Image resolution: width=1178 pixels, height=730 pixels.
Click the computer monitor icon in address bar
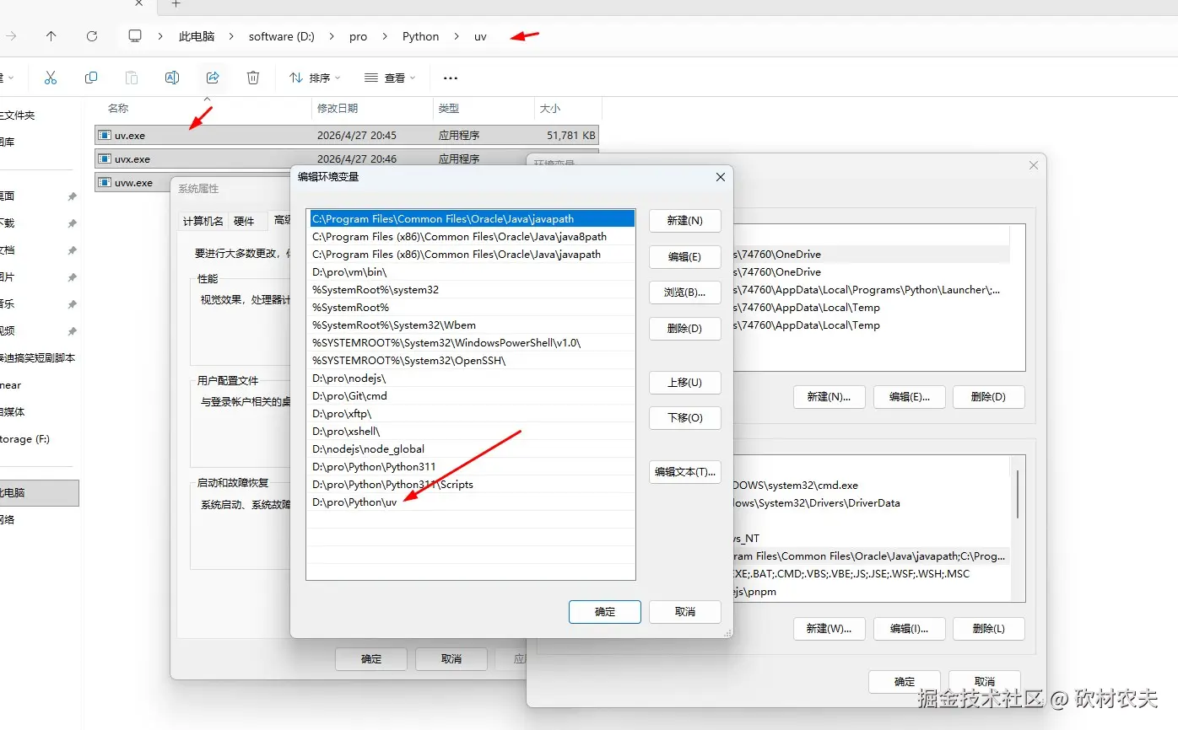[135, 36]
